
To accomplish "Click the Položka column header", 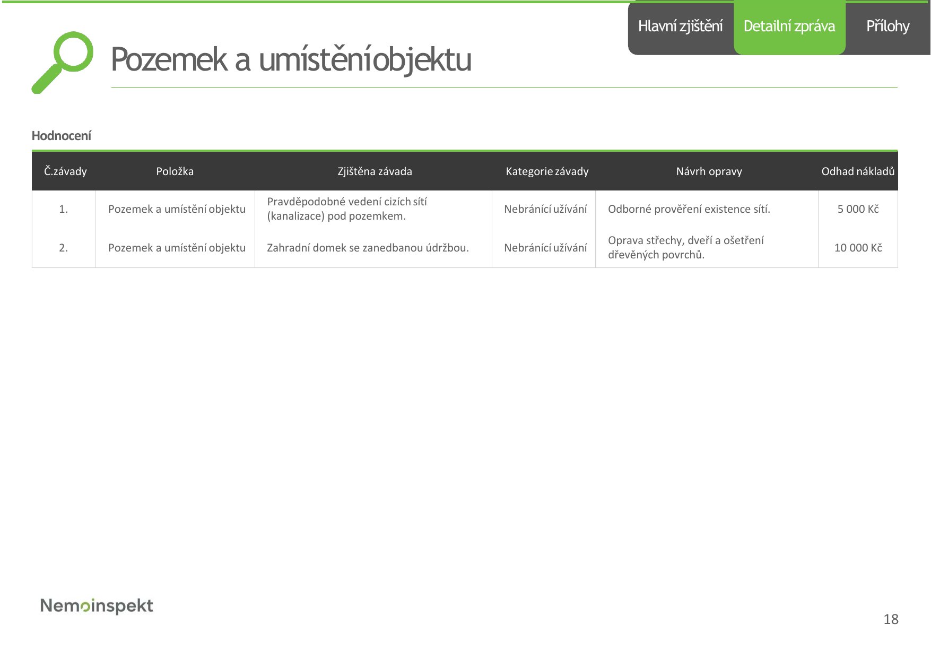I will pos(175,171).
